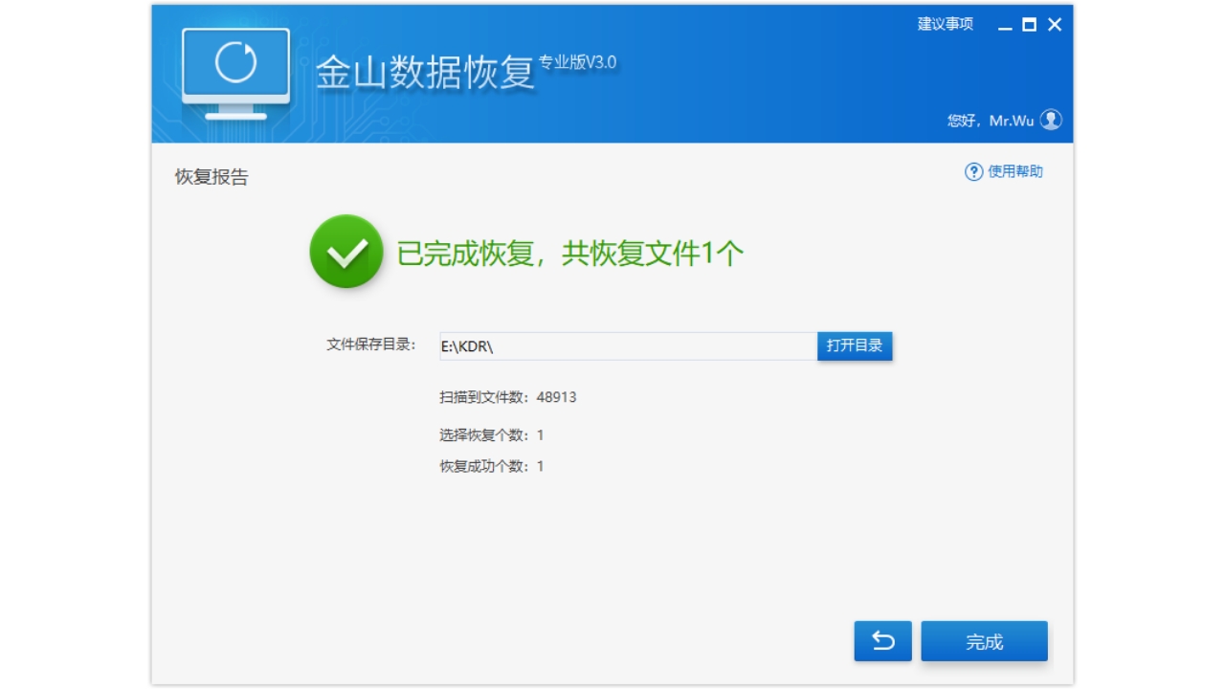This screenshot has width=1225, height=689.
Task: Click the E:\KDR\ save path field
Action: click(627, 346)
